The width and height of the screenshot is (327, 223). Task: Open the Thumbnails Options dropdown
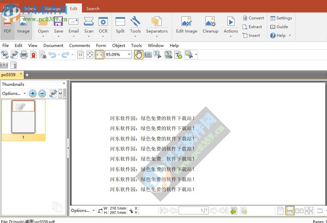13,94
